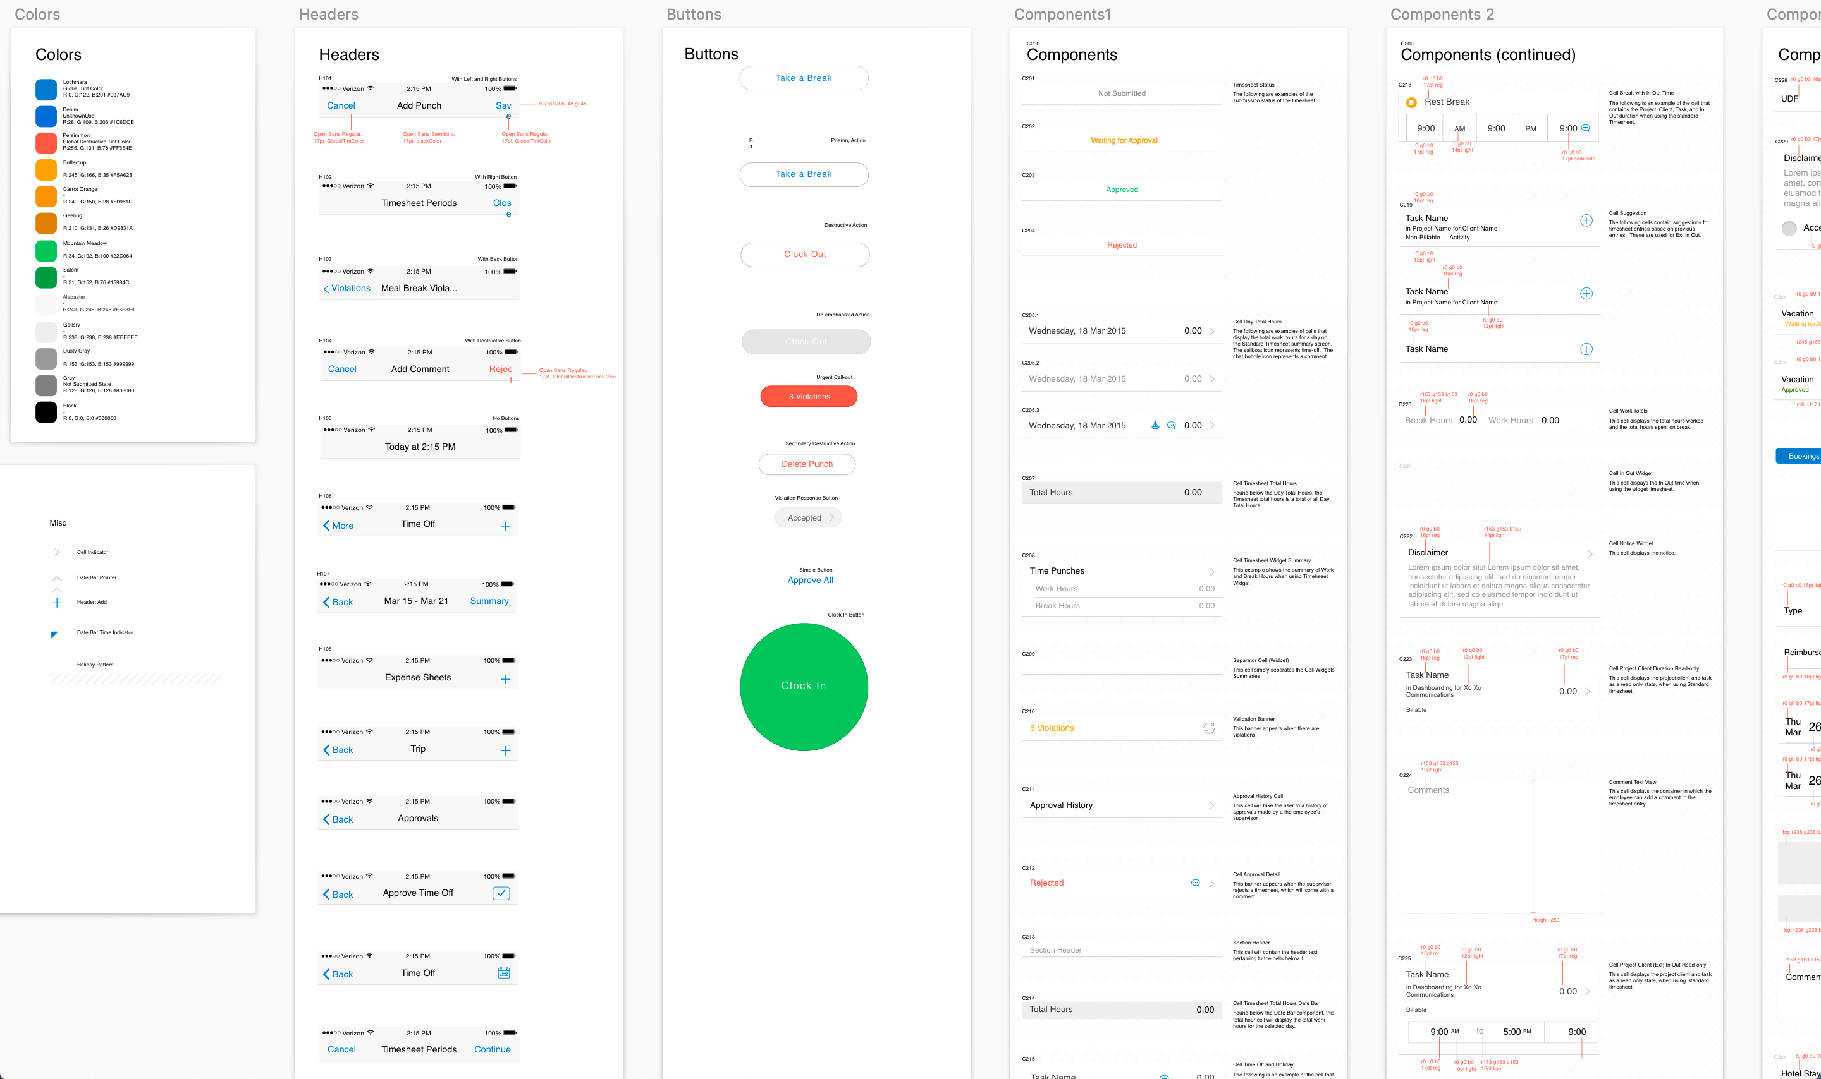This screenshot has height=1079, width=1821.
Task: Select the gray radio circle below Disclaimer text
Action: click(x=1789, y=228)
